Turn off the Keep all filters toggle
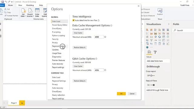The height and width of the screenshot is (109, 194). coord(152,85)
